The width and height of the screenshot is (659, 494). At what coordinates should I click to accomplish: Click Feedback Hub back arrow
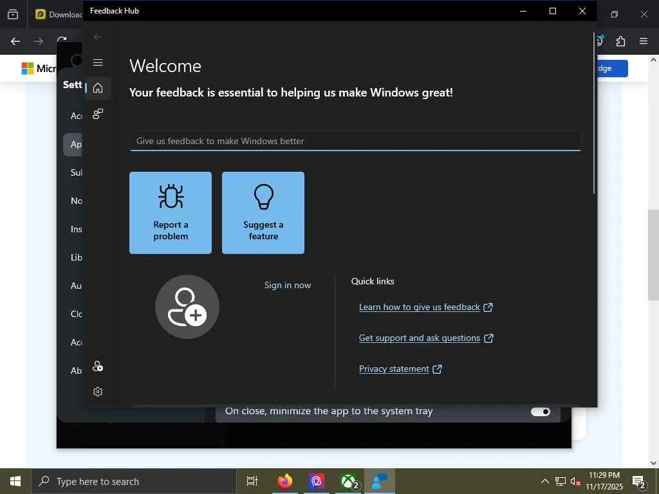pos(98,37)
